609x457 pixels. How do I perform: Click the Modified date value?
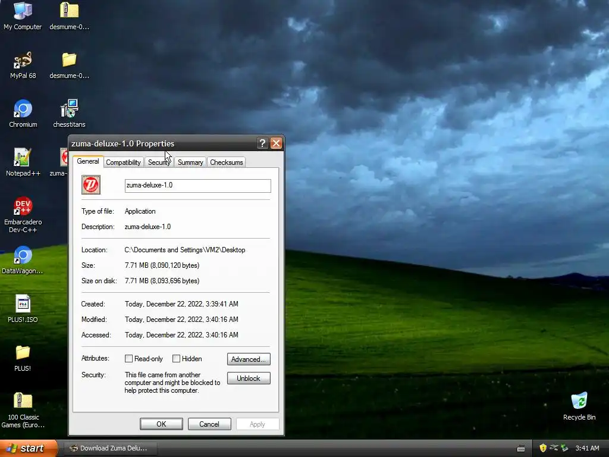181,320
